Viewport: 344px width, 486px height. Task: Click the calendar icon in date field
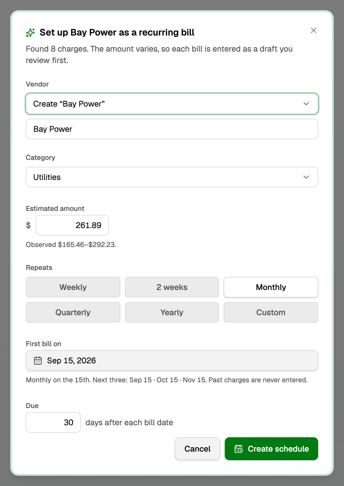[38, 360]
